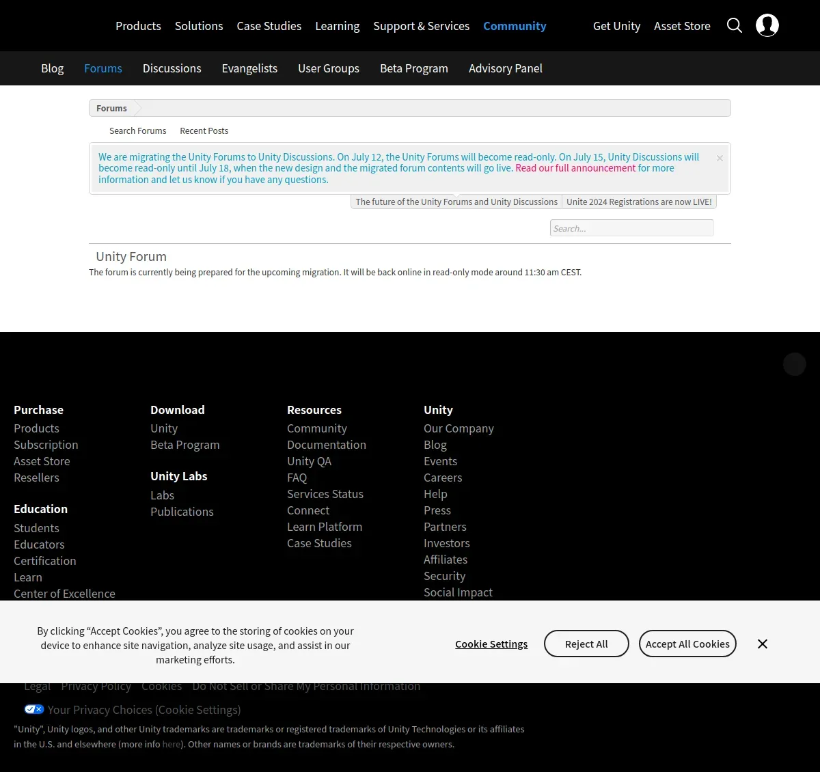820x772 pixels.
Task: Click the Forums breadcrumb
Action: pyautogui.click(x=111, y=108)
